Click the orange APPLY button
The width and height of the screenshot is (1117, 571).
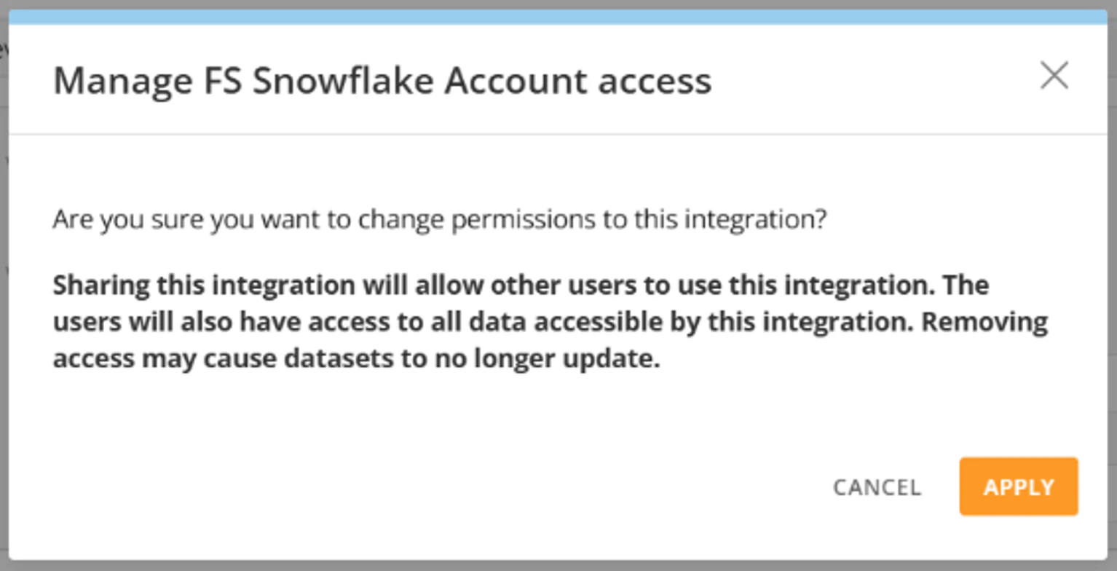tap(1018, 487)
